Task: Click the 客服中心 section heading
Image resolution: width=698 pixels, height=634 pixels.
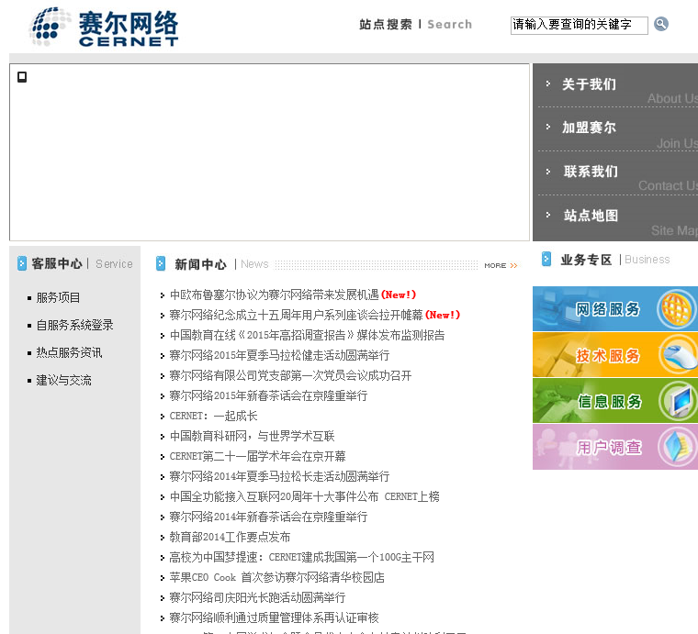Action: (57, 263)
